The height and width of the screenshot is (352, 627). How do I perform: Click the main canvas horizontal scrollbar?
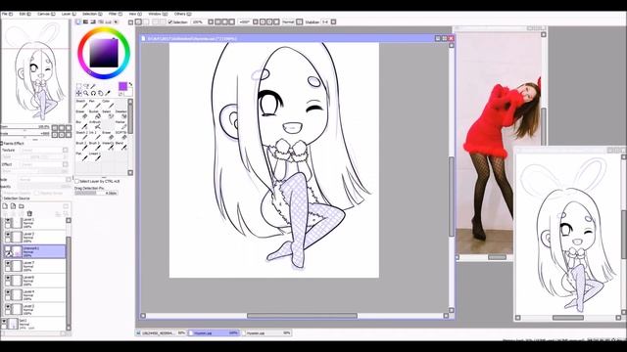coord(302,316)
